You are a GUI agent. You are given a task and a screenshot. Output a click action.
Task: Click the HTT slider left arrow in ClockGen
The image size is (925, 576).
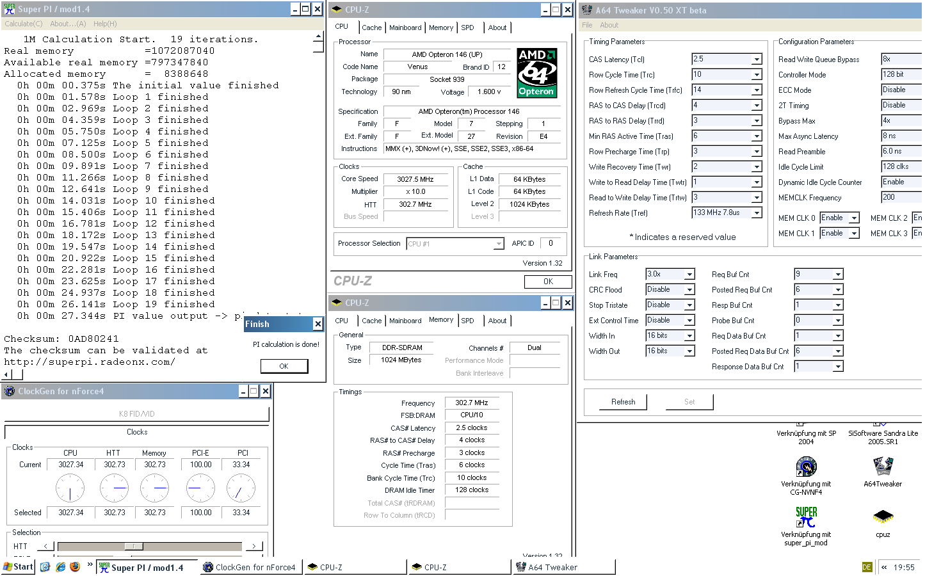[45, 546]
